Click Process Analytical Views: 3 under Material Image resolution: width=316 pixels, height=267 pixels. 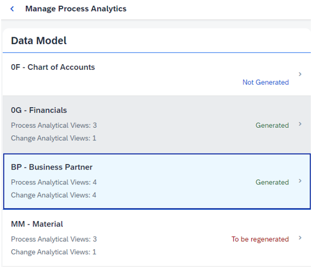coord(54,239)
